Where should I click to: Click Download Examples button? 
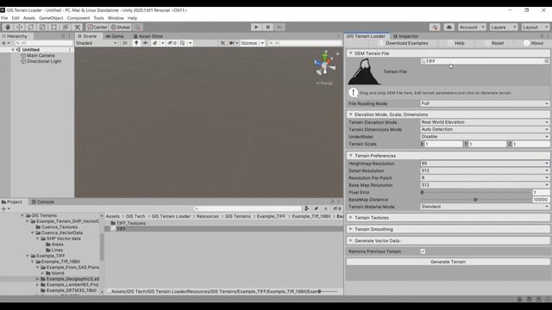pyautogui.click(x=403, y=43)
